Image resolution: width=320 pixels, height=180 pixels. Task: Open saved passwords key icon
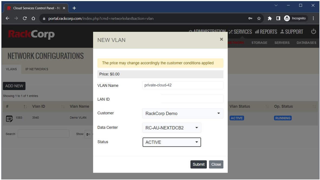[250, 18]
